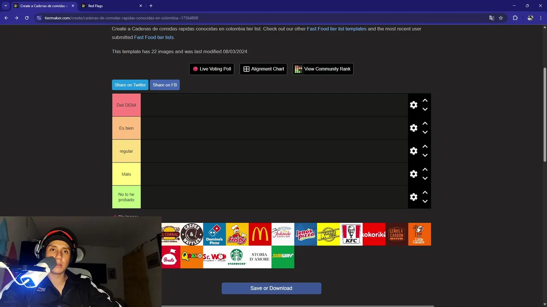Open the Chrome profile avatar

pos(530,18)
